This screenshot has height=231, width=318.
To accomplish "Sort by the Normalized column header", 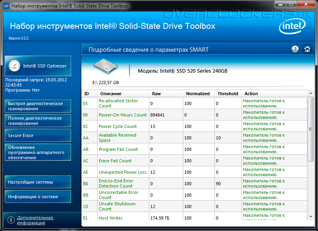I will tap(198, 94).
